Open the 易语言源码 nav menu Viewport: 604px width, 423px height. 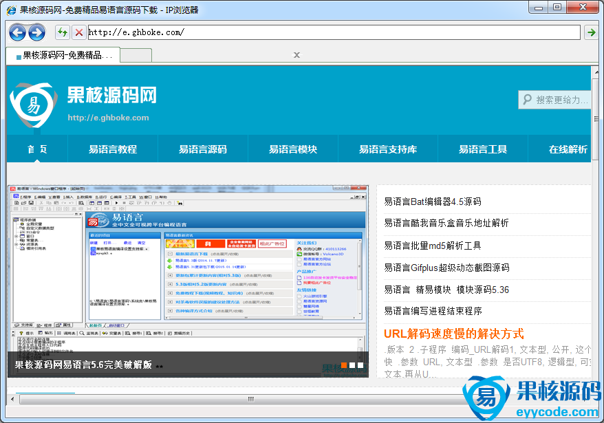click(x=203, y=149)
